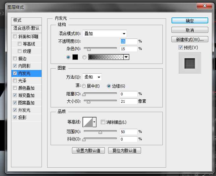Focus the 杂色(N) value field
Screen dimensions: 216x176
[129, 49]
